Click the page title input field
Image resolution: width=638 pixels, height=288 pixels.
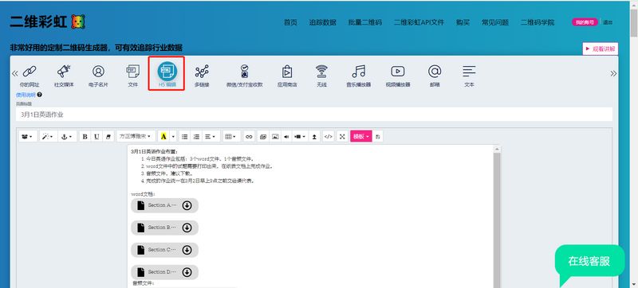tap(314, 115)
